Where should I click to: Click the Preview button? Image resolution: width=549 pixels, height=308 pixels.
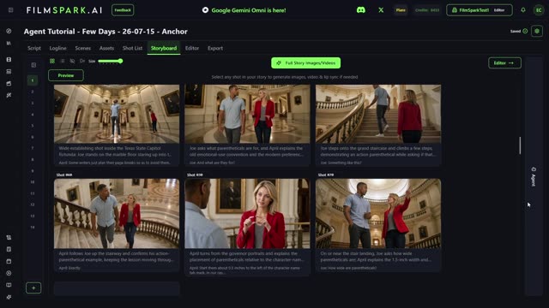pos(66,75)
